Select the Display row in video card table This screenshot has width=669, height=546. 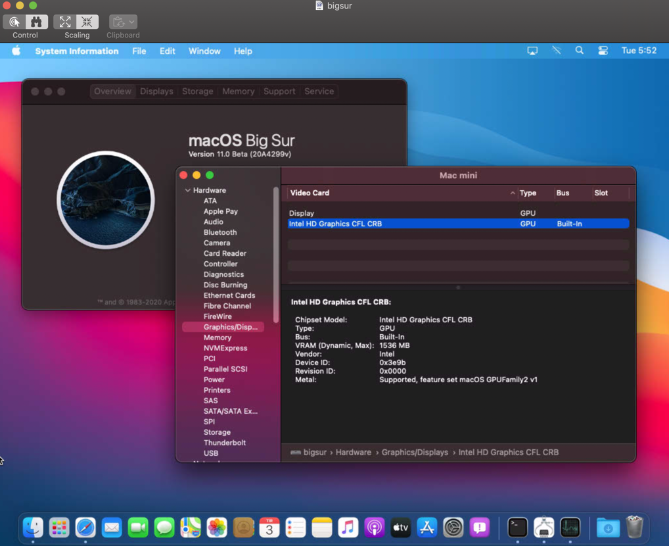(x=458, y=213)
